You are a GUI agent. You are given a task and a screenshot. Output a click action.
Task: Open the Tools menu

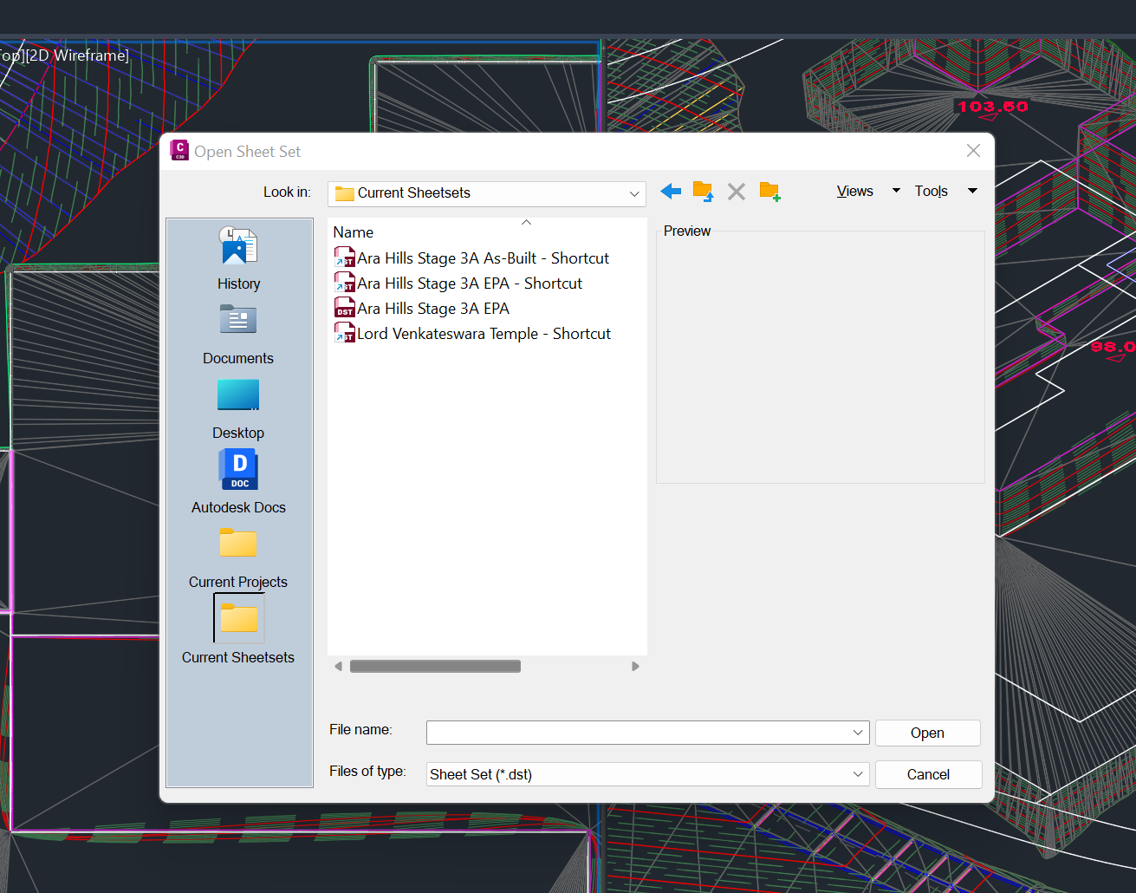[931, 191]
